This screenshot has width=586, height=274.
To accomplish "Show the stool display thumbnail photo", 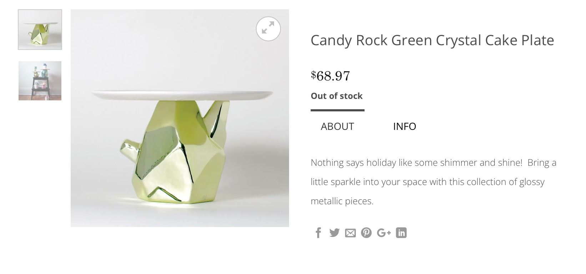I will click(40, 81).
